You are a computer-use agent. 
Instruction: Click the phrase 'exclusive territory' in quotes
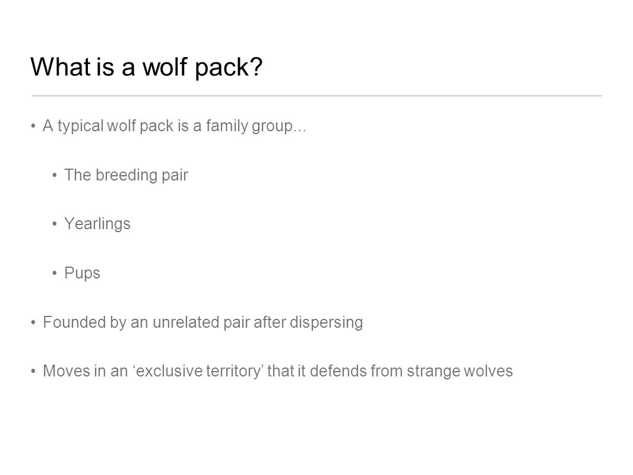point(198,371)
